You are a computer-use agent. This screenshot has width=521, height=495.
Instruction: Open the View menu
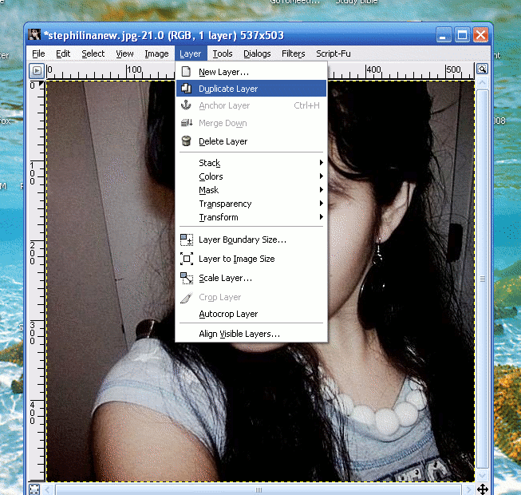[124, 53]
